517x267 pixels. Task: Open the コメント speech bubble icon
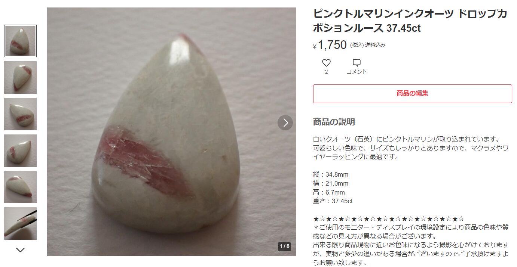coord(357,63)
